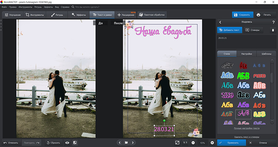Click the trash icon to delete caption

click(273, 30)
